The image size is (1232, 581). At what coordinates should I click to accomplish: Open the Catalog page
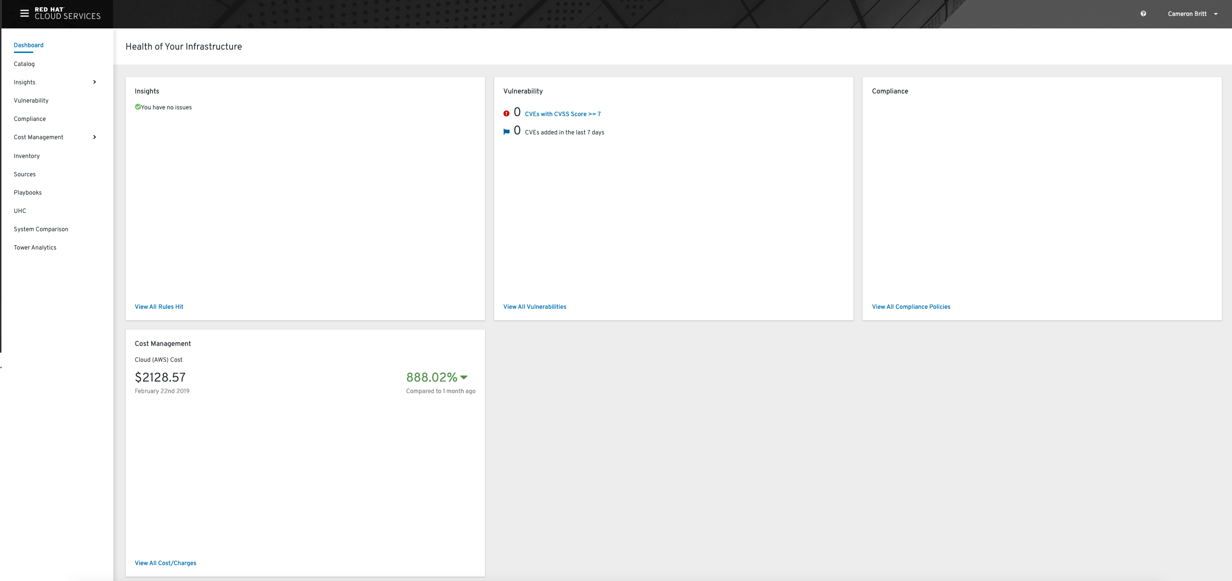pos(24,64)
